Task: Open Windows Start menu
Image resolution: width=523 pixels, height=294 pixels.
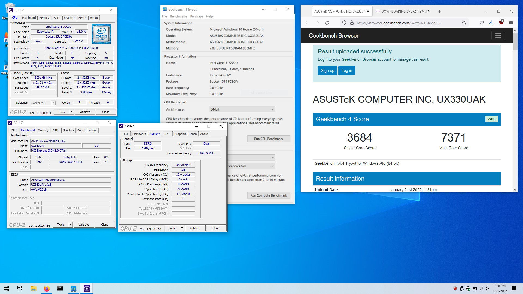Action: (x=7, y=289)
